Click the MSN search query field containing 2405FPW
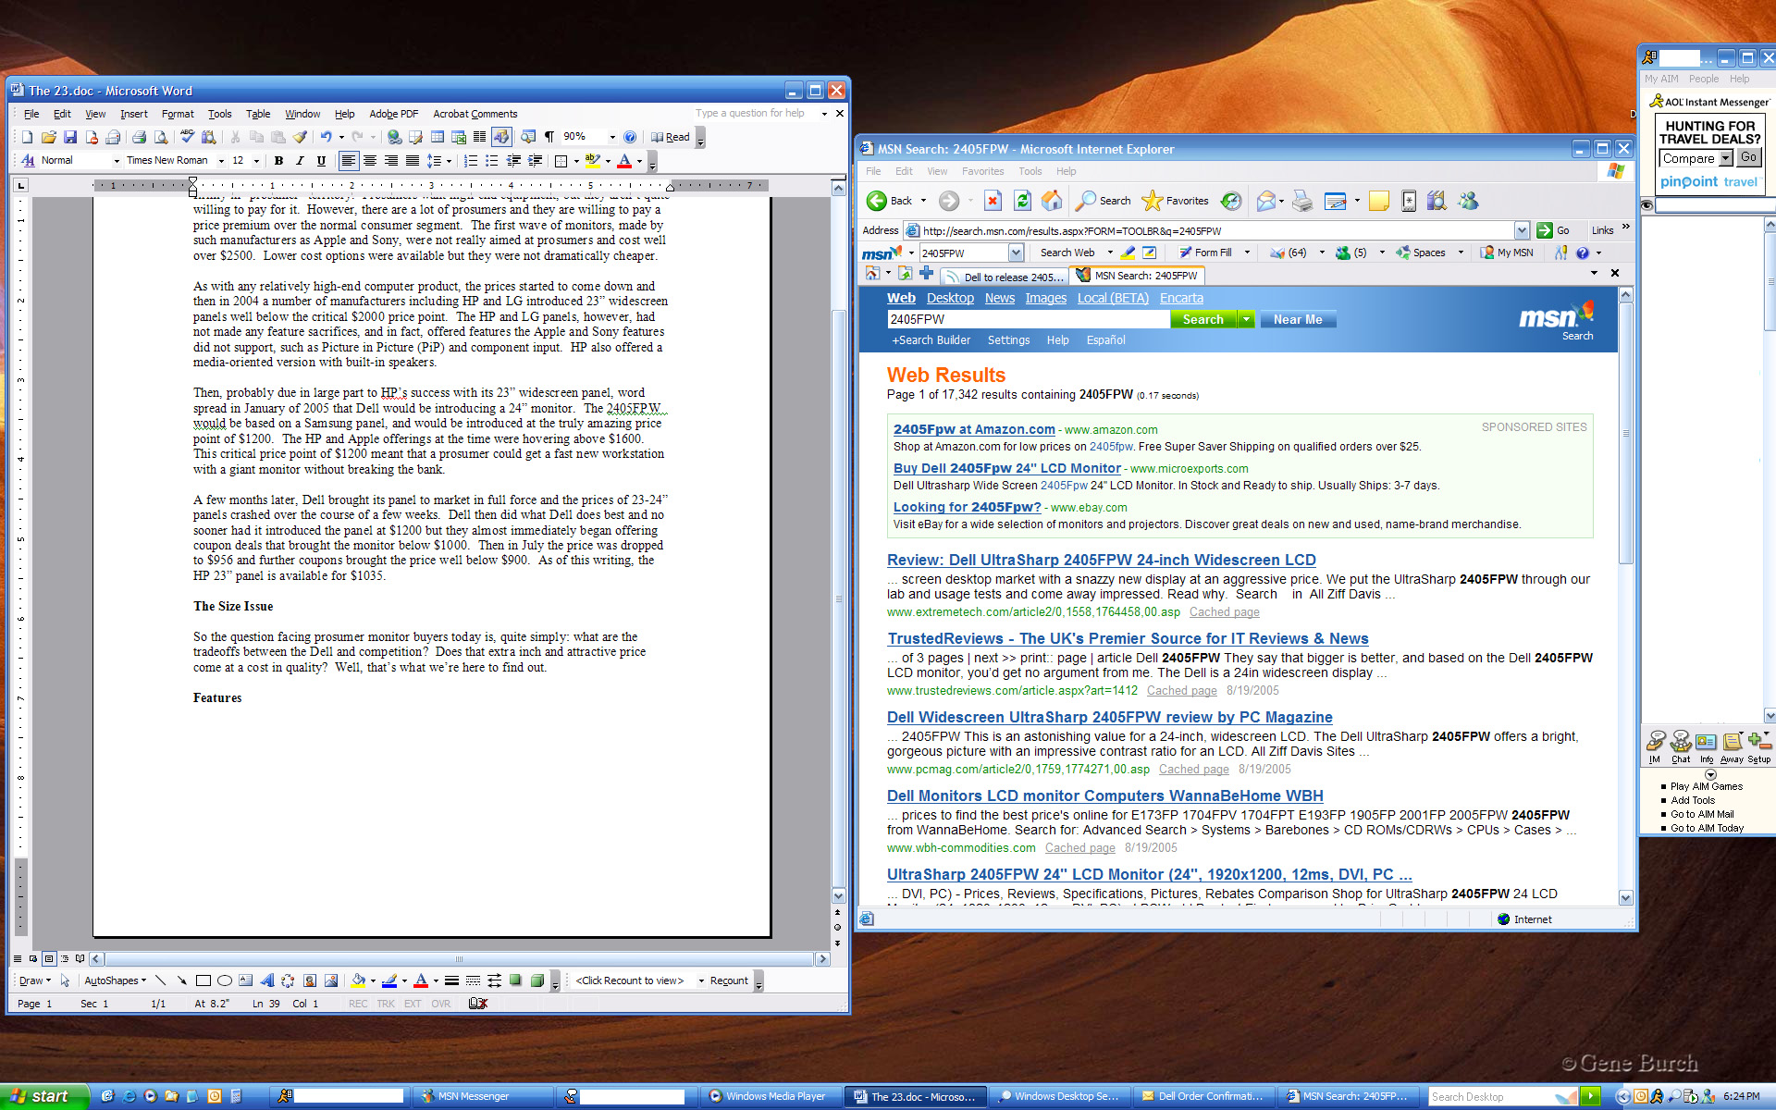 click(1029, 319)
